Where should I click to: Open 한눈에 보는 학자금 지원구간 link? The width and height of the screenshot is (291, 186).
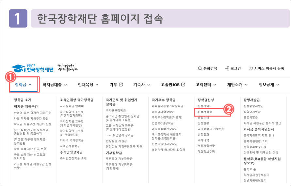point(33,113)
